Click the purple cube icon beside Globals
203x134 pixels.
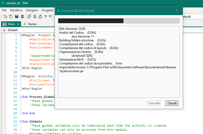[4, 30]
